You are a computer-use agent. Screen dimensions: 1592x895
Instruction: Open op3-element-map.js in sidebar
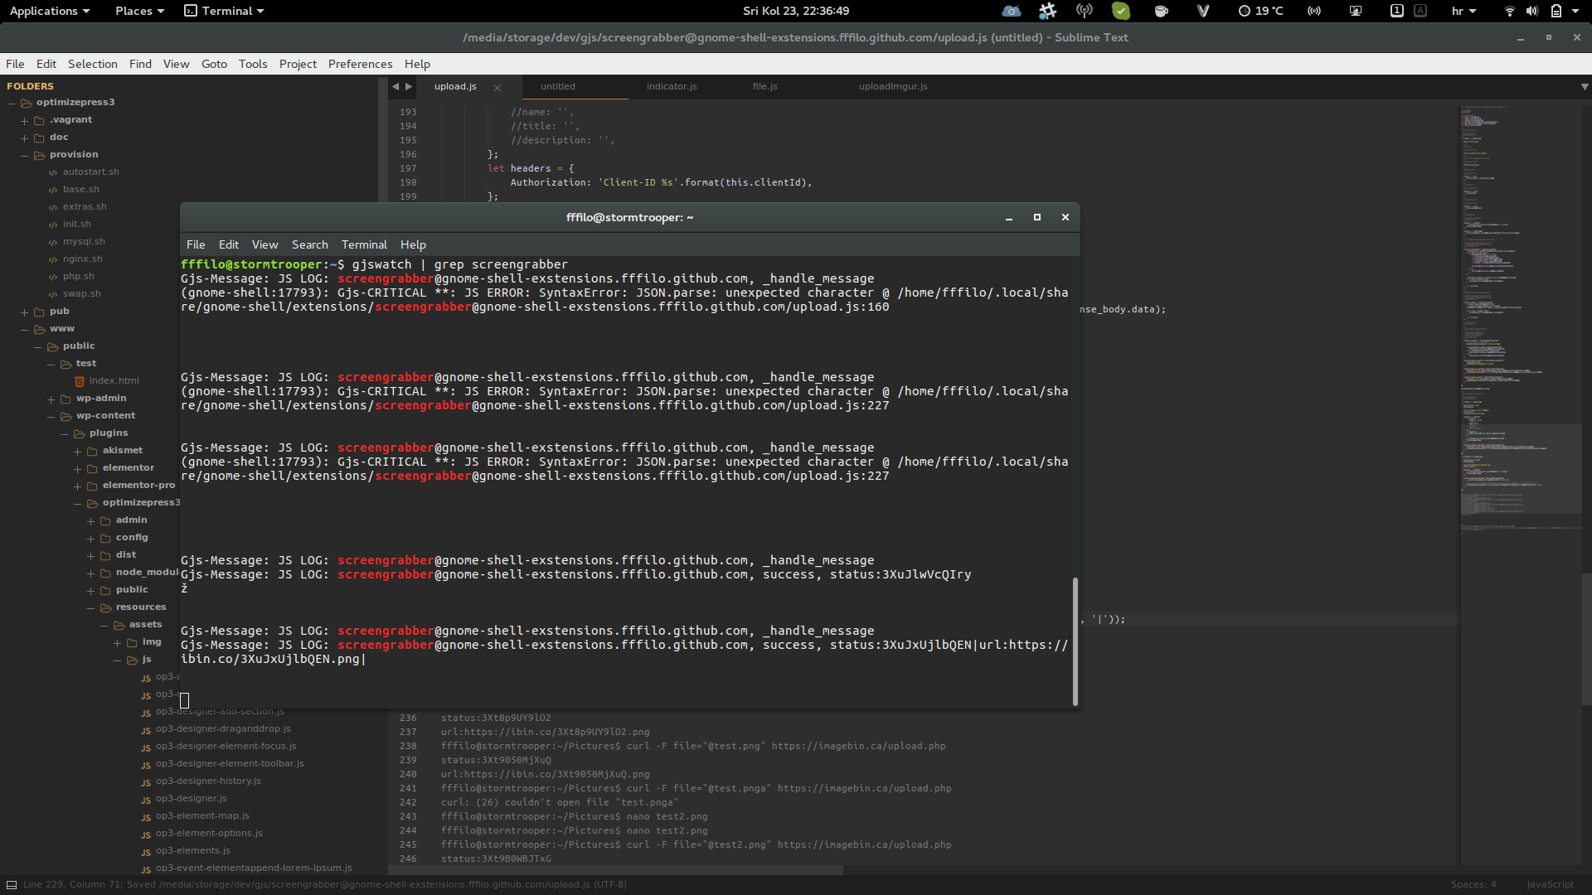click(x=202, y=815)
